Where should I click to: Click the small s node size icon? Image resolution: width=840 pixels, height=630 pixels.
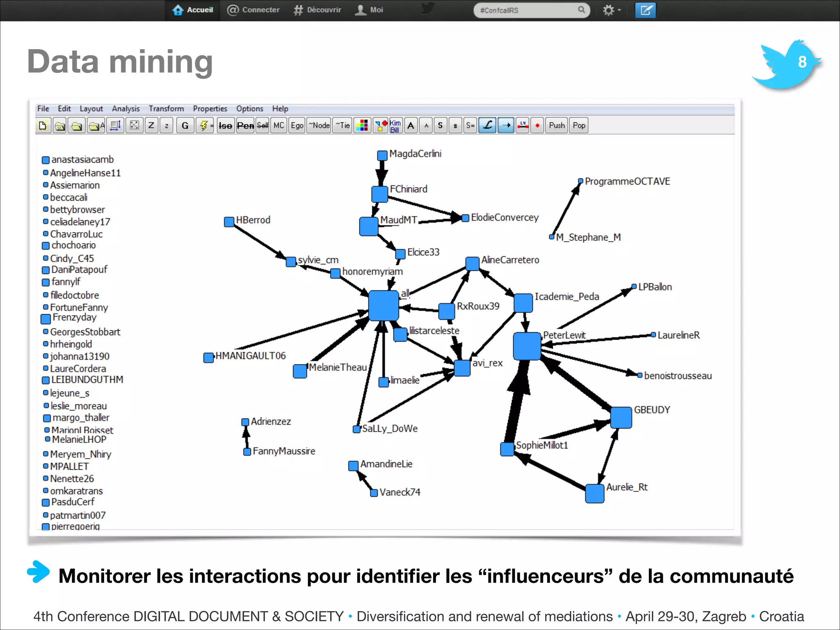(455, 126)
